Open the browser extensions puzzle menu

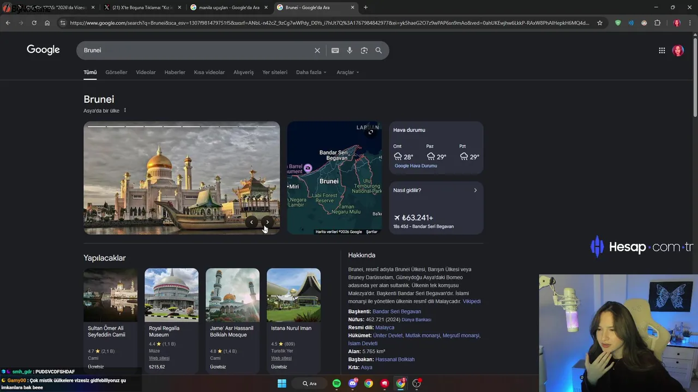pos(657,23)
